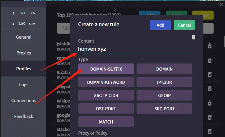This screenshot has width=225, height=137.
Task: Go to the Logs tab
Action: [24, 85]
